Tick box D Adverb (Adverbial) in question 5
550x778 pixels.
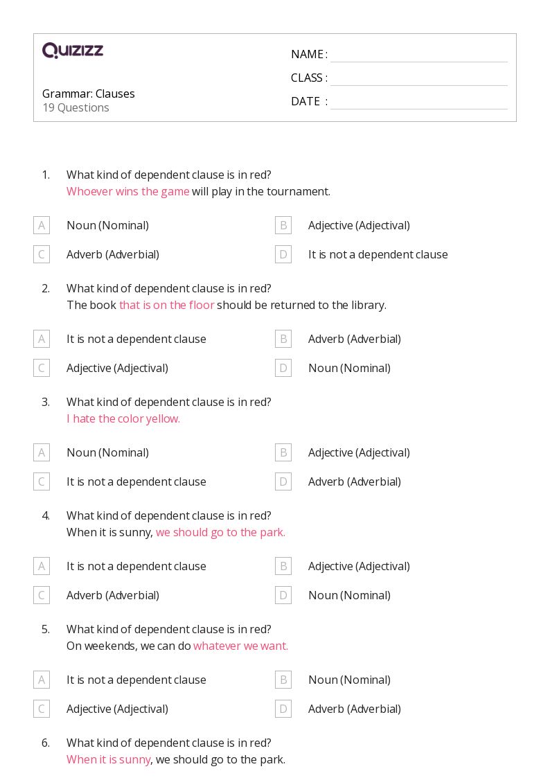(283, 709)
